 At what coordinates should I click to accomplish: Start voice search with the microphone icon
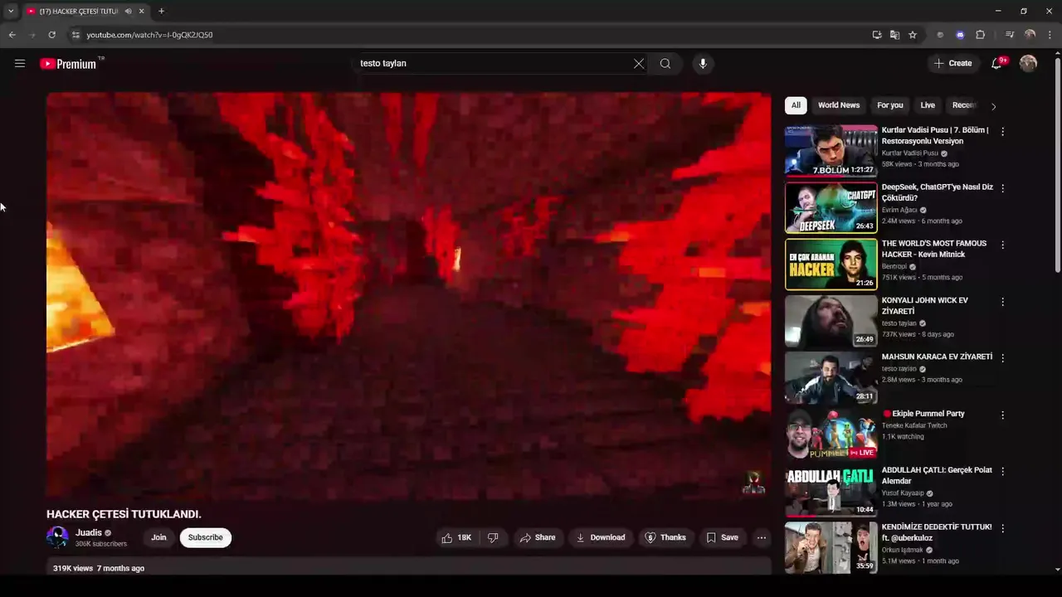click(703, 63)
